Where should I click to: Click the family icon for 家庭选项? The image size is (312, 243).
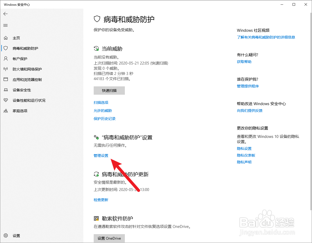6,111
